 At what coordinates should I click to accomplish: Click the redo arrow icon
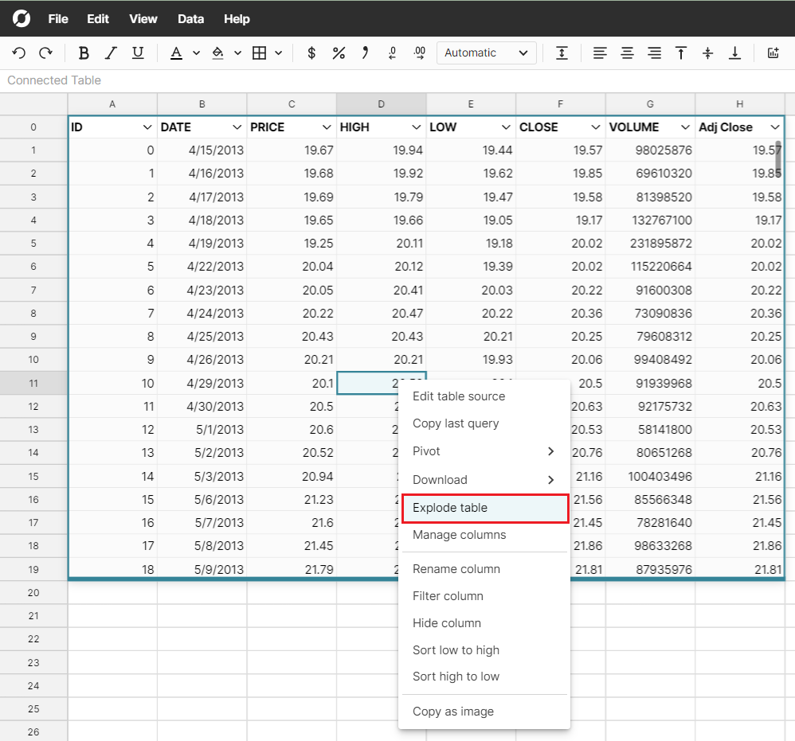point(45,53)
